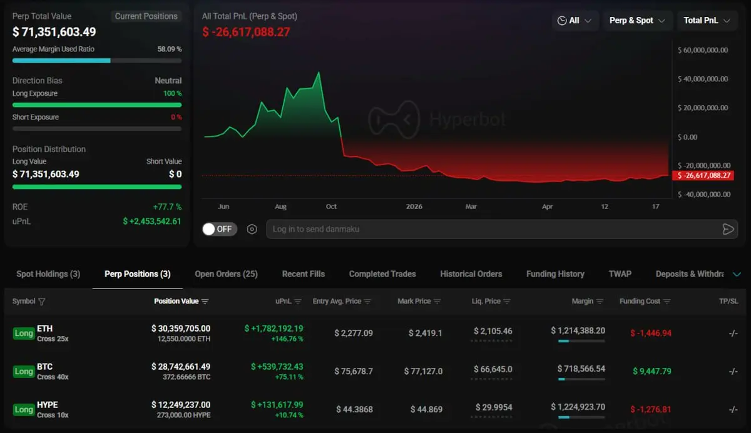Expand more tabs chevron after Deposits
The height and width of the screenshot is (433, 751).
click(737, 274)
